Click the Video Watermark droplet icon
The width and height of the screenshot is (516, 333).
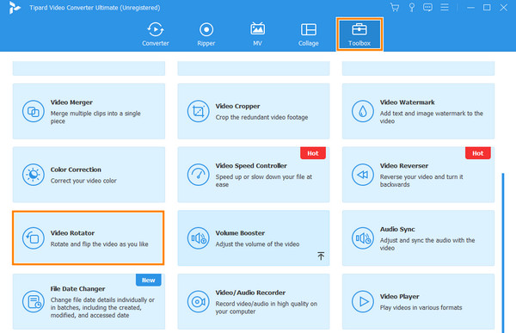pyautogui.click(x=363, y=111)
